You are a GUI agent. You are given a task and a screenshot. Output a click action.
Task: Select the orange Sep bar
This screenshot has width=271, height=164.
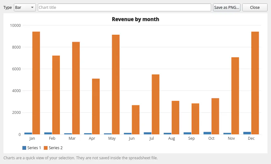click(x=195, y=119)
